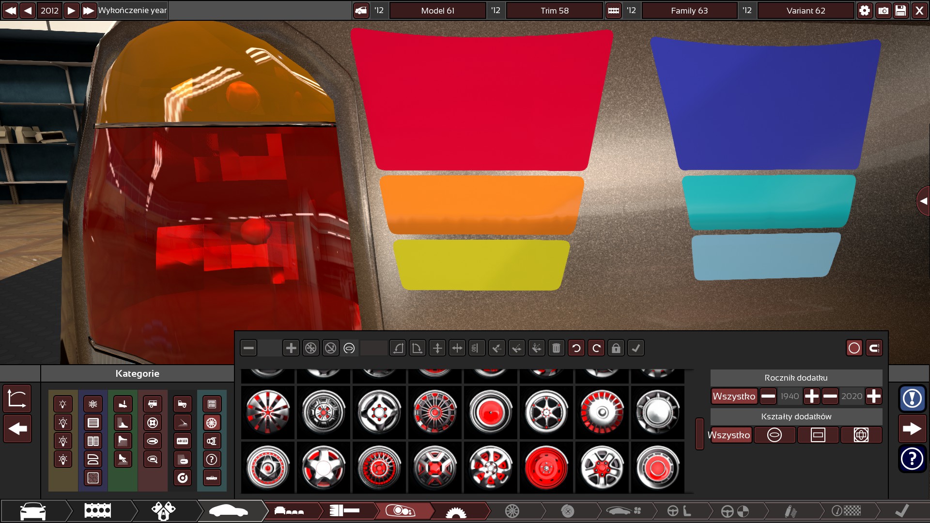This screenshot has width=930, height=523.
Task: Open the grille category with horizontal bars
Action: (93, 423)
